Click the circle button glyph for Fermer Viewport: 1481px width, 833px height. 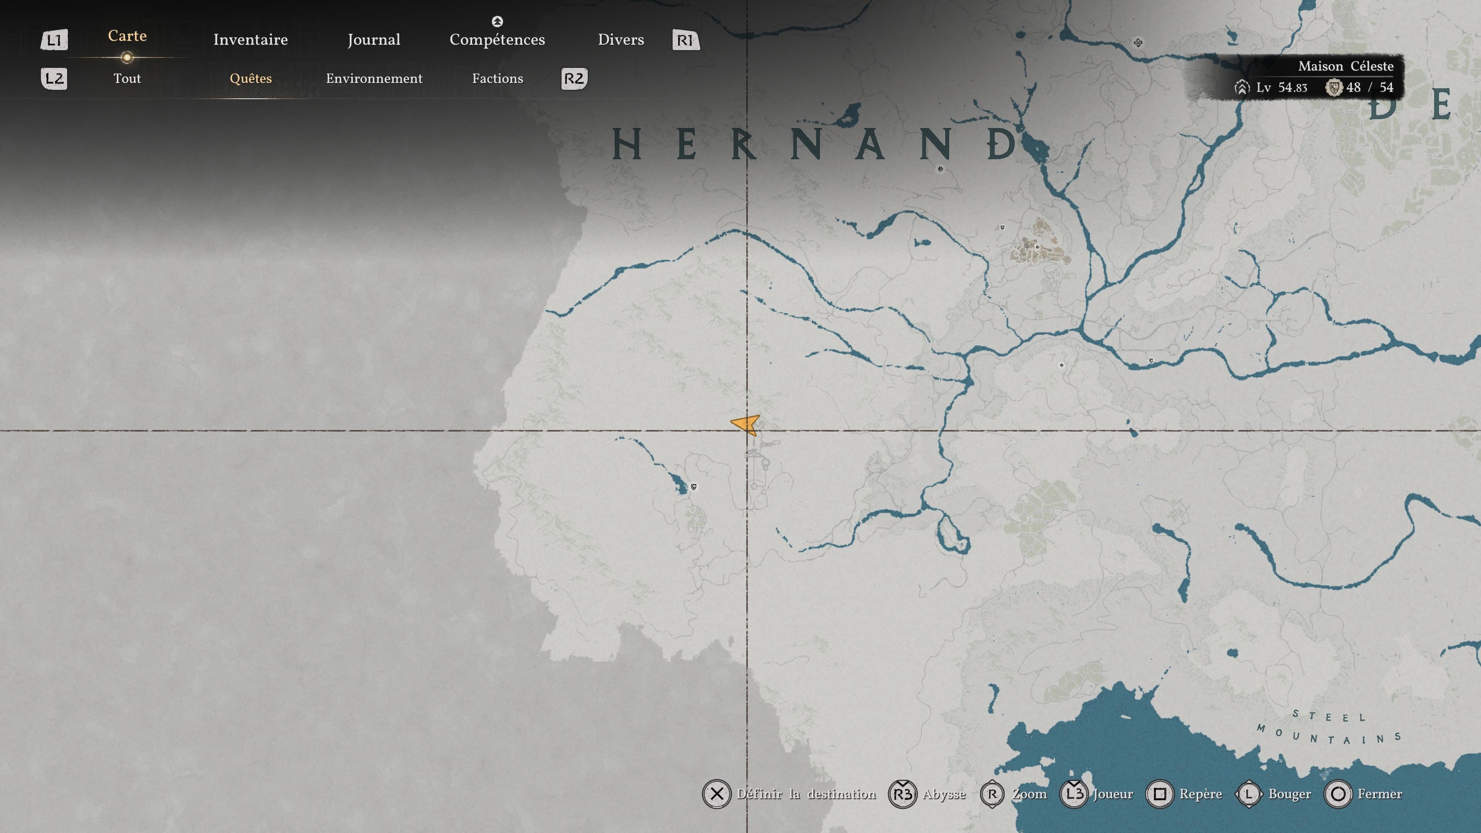(x=1338, y=794)
